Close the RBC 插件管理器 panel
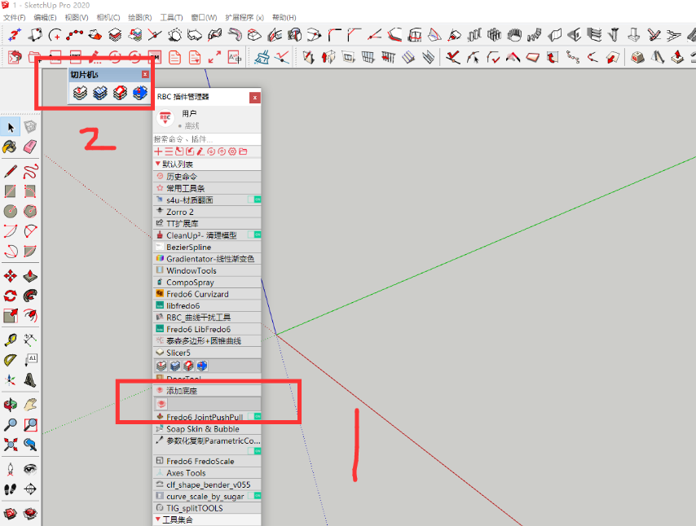 pos(255,98)
